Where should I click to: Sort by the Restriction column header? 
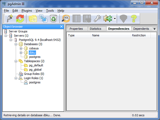[141, 35]
